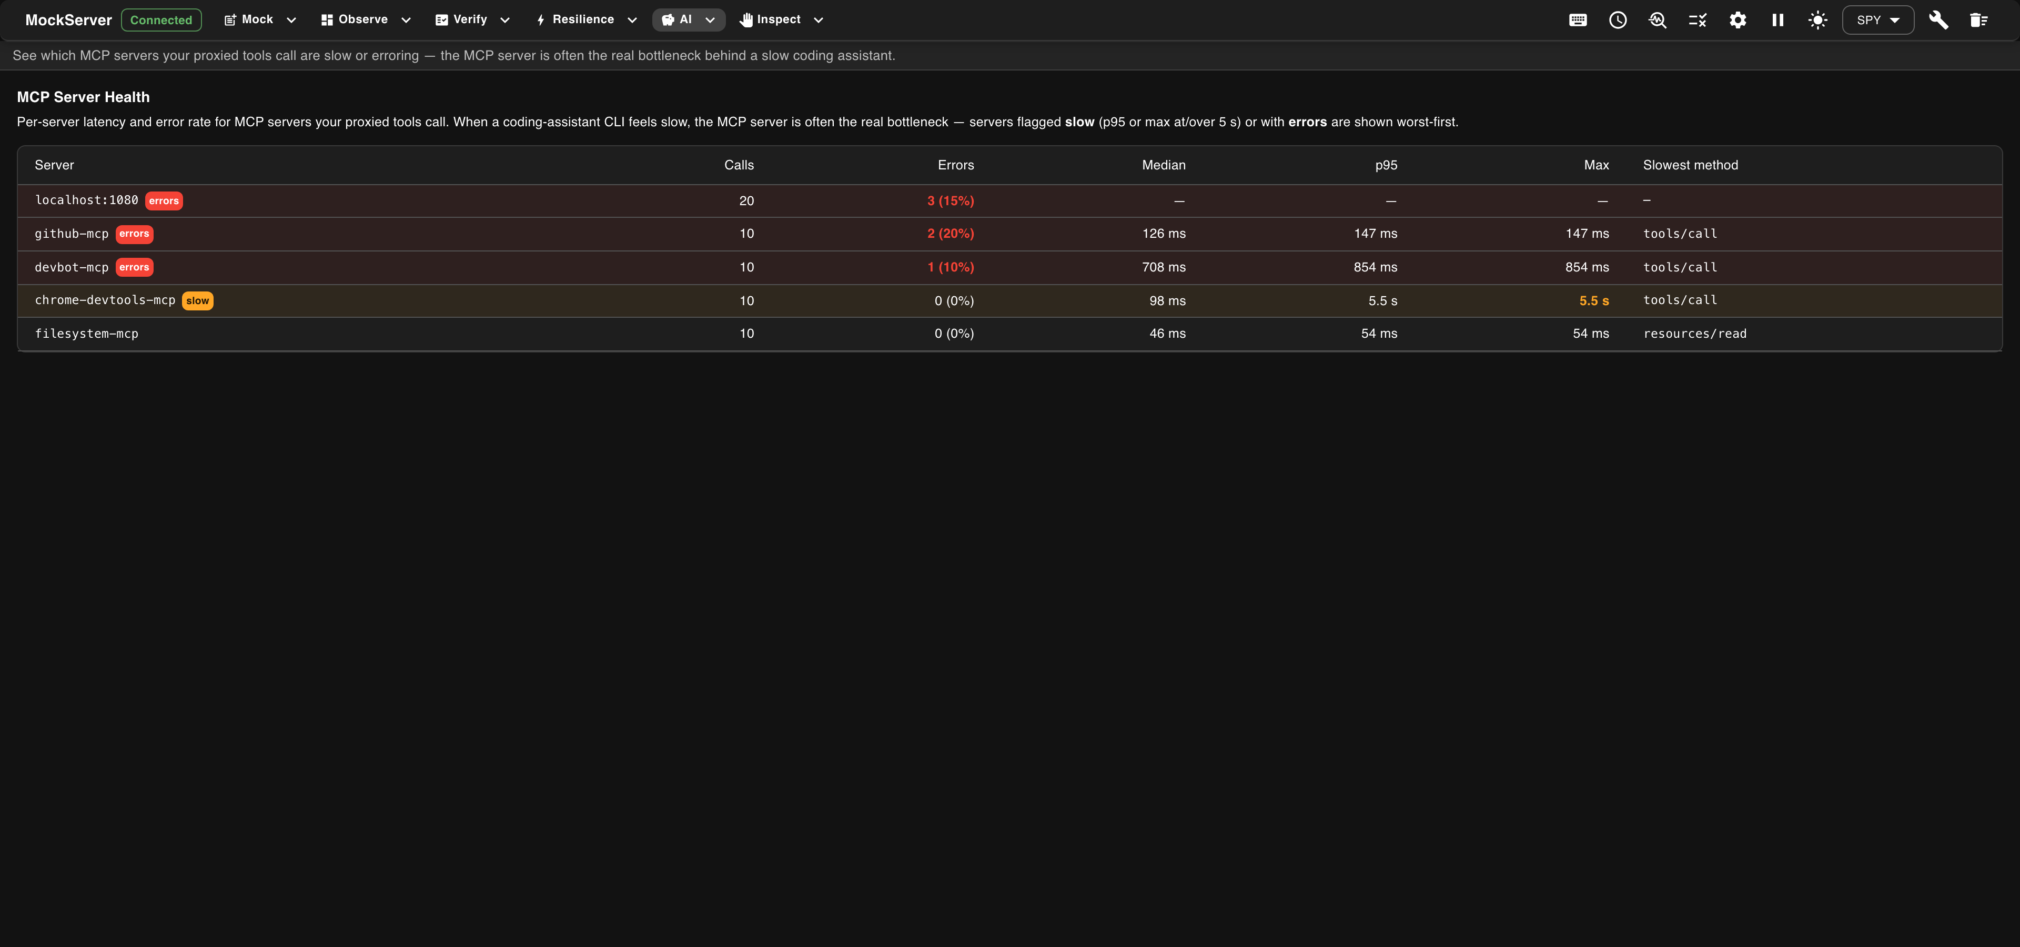
Task: Open the Mock menu
Action: [x=260, y=19]
